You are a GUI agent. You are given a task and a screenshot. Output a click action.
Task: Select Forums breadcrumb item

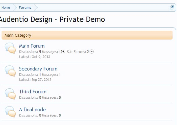tap(25, 8)
